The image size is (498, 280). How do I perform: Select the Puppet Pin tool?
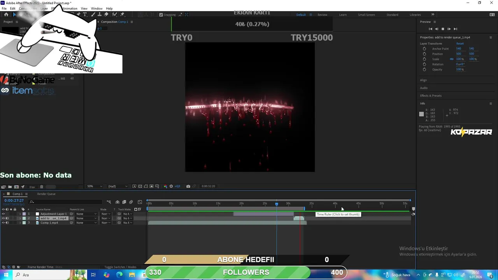coord(122,14)
